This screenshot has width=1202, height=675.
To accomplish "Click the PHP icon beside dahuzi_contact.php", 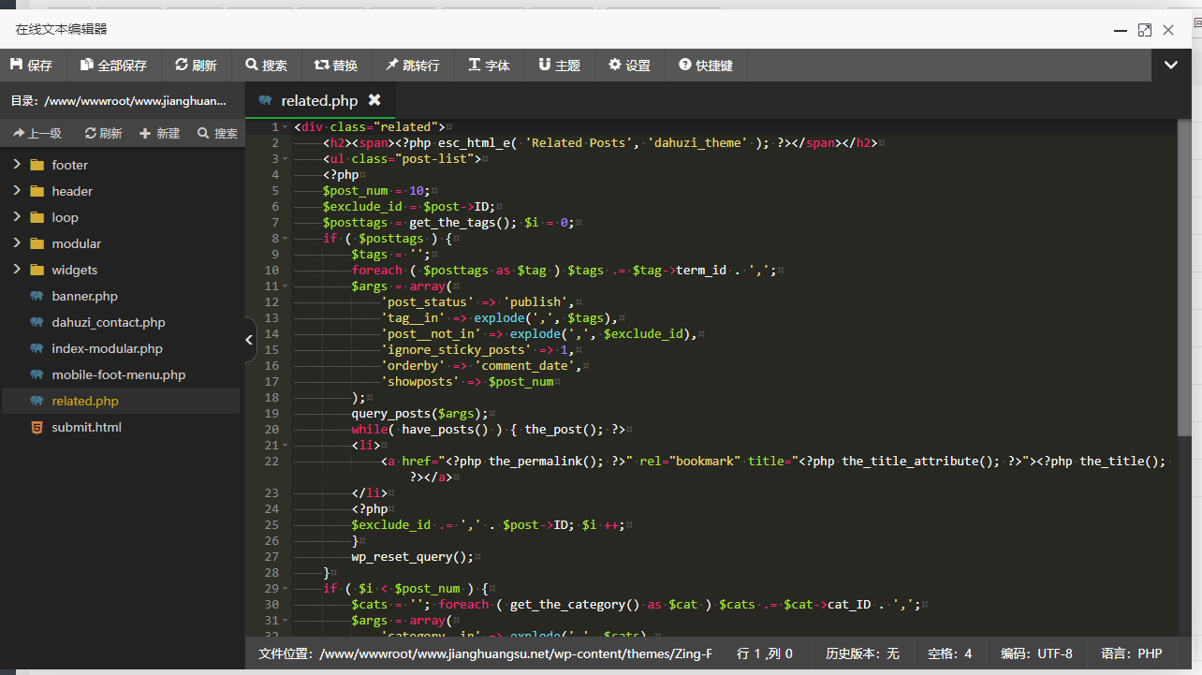I will [37, 322].
